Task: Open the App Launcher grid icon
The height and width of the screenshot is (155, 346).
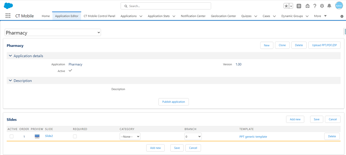Action: (x=8, y=16)
